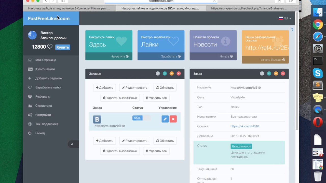
Task: Collapse the sidebar with the double-chevron button
Action: pyautogui.click(x=73, y=144)
